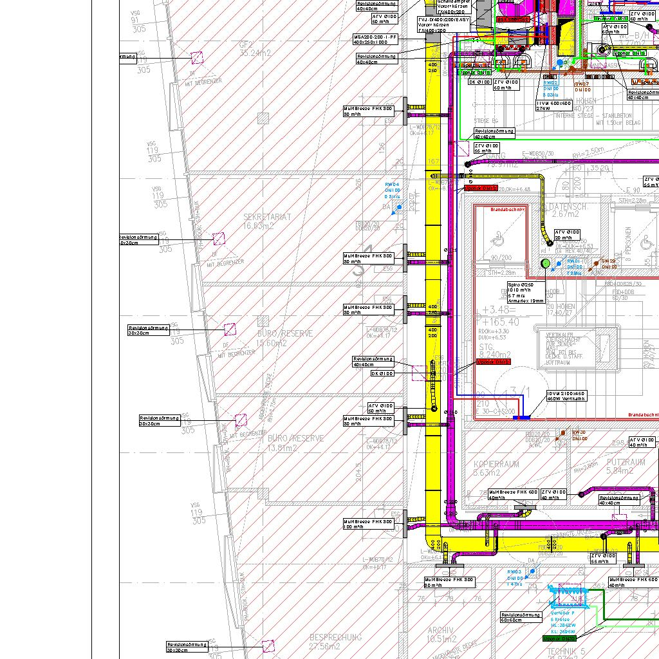The width and height of the screenshot is (659, 659).
Task: Click the blue IDVM radiator symbol on the red wall
Action: (521, 418)
